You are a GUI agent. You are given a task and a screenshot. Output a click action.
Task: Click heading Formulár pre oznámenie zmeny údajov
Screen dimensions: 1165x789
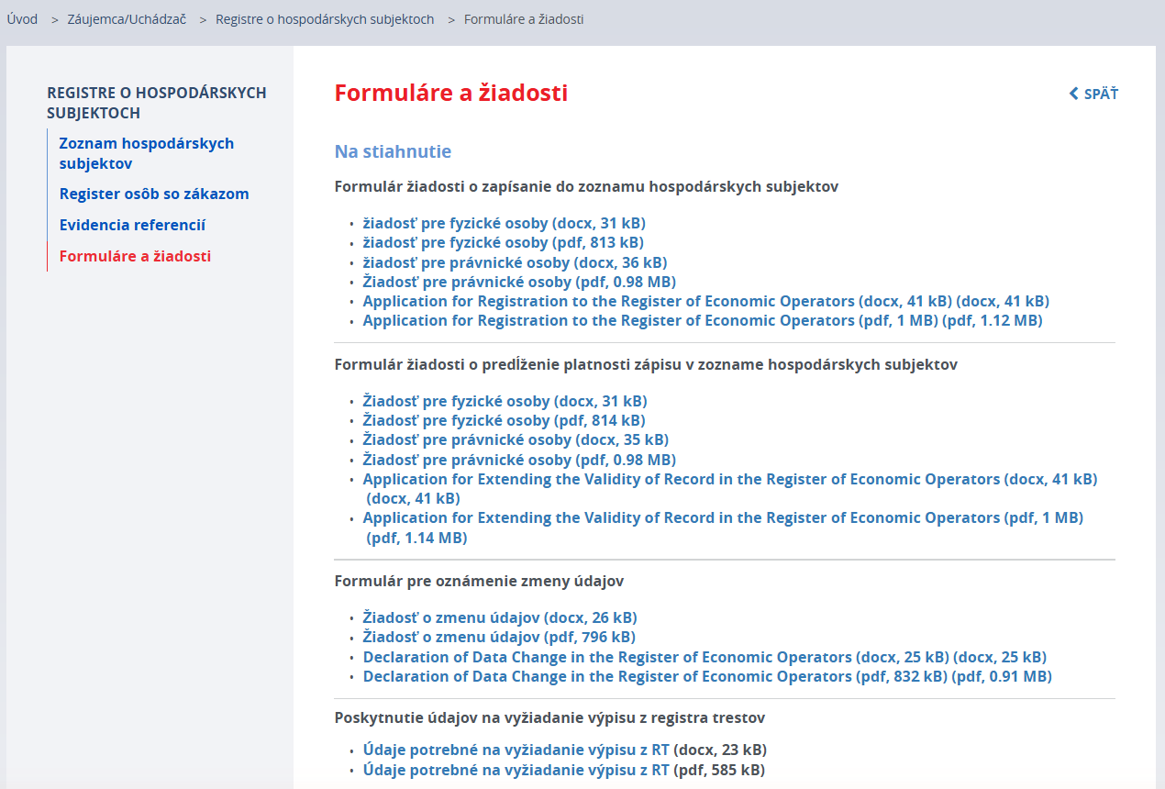[x=479, y=582]
